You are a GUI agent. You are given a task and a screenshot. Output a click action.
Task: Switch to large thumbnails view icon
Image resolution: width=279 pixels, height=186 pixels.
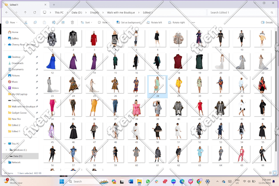coord(275,173)
